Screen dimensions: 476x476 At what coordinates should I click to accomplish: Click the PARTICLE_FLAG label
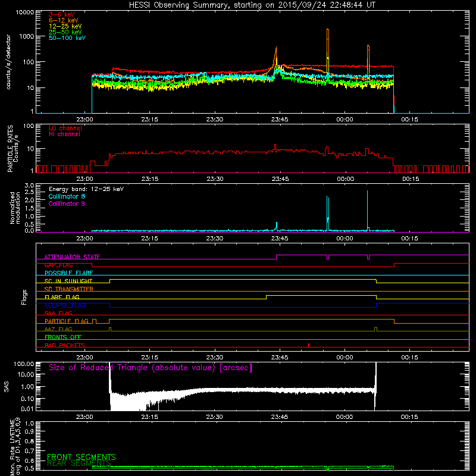67,321
